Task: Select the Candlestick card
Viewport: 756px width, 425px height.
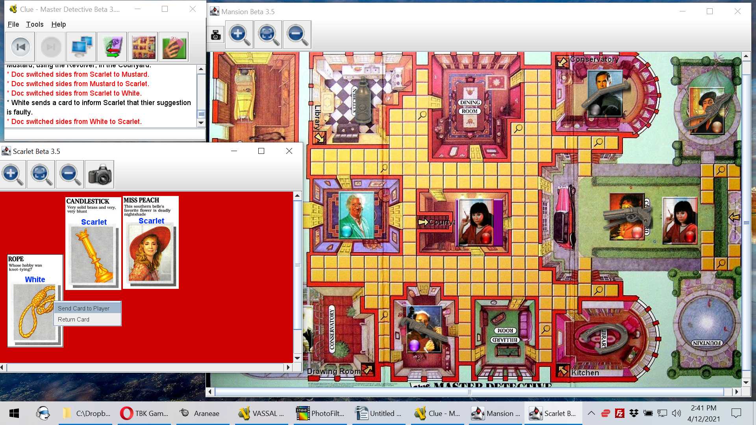Action: pos(93,243)
